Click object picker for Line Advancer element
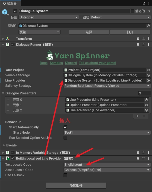Viewport: 152px width, 192px height. pyautogui.click(x=146, y=110)
